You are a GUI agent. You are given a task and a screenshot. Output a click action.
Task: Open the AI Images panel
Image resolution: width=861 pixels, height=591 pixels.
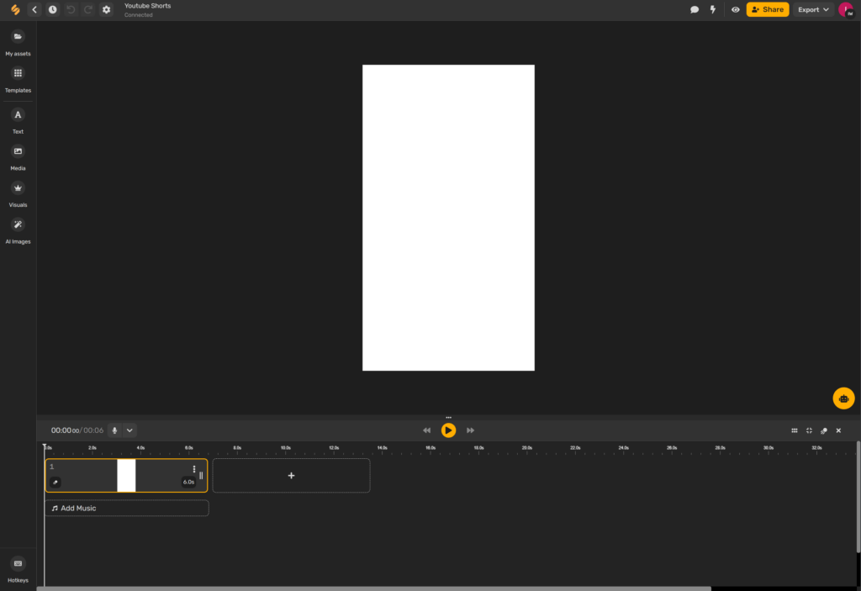coord(18,231)
